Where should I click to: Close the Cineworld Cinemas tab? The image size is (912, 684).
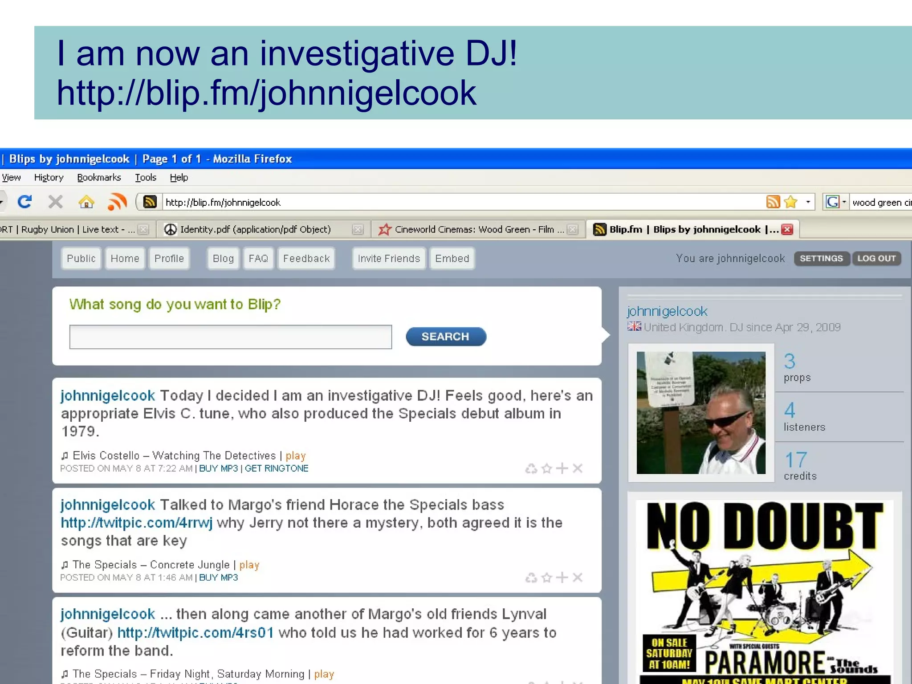pos(573,229)
